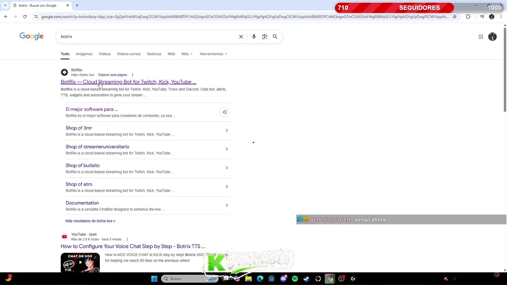Expand the Más dropdown
Screen dimensions: 507x285
(187, 54)
